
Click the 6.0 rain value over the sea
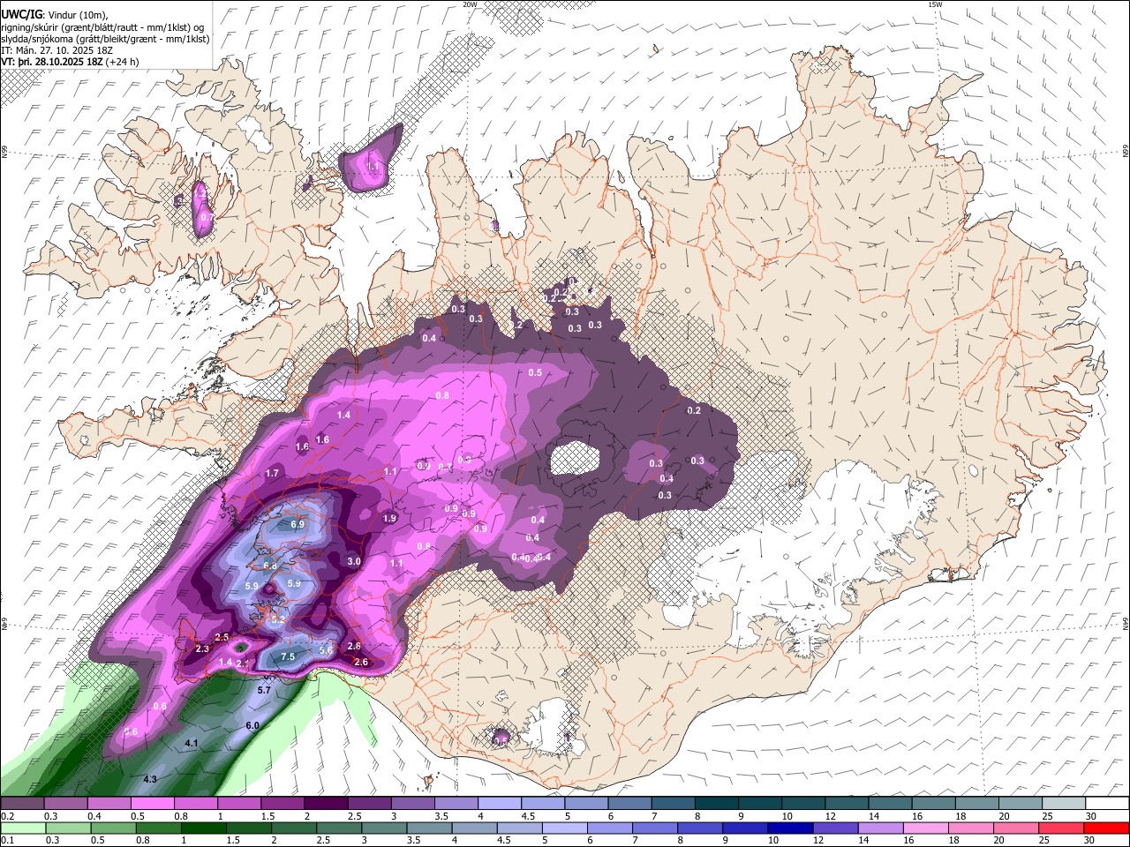point(252,725)
